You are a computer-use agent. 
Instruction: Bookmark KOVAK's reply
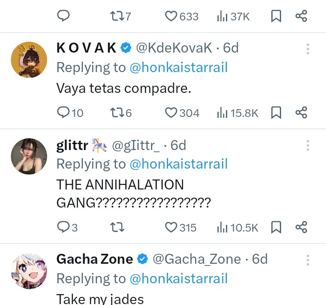(x=276, y=113)
